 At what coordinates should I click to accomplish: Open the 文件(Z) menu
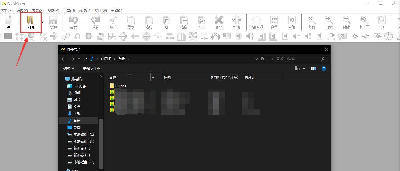[7, 10]
